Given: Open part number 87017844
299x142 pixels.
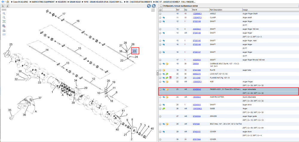Looking at the screenshot, I should (x=197, y=139).
